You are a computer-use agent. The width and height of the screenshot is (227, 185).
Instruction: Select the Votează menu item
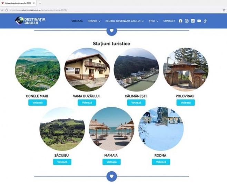(x=77, y=21)
